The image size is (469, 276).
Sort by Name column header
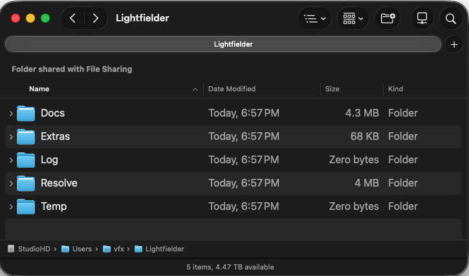[x=39, y=89]
